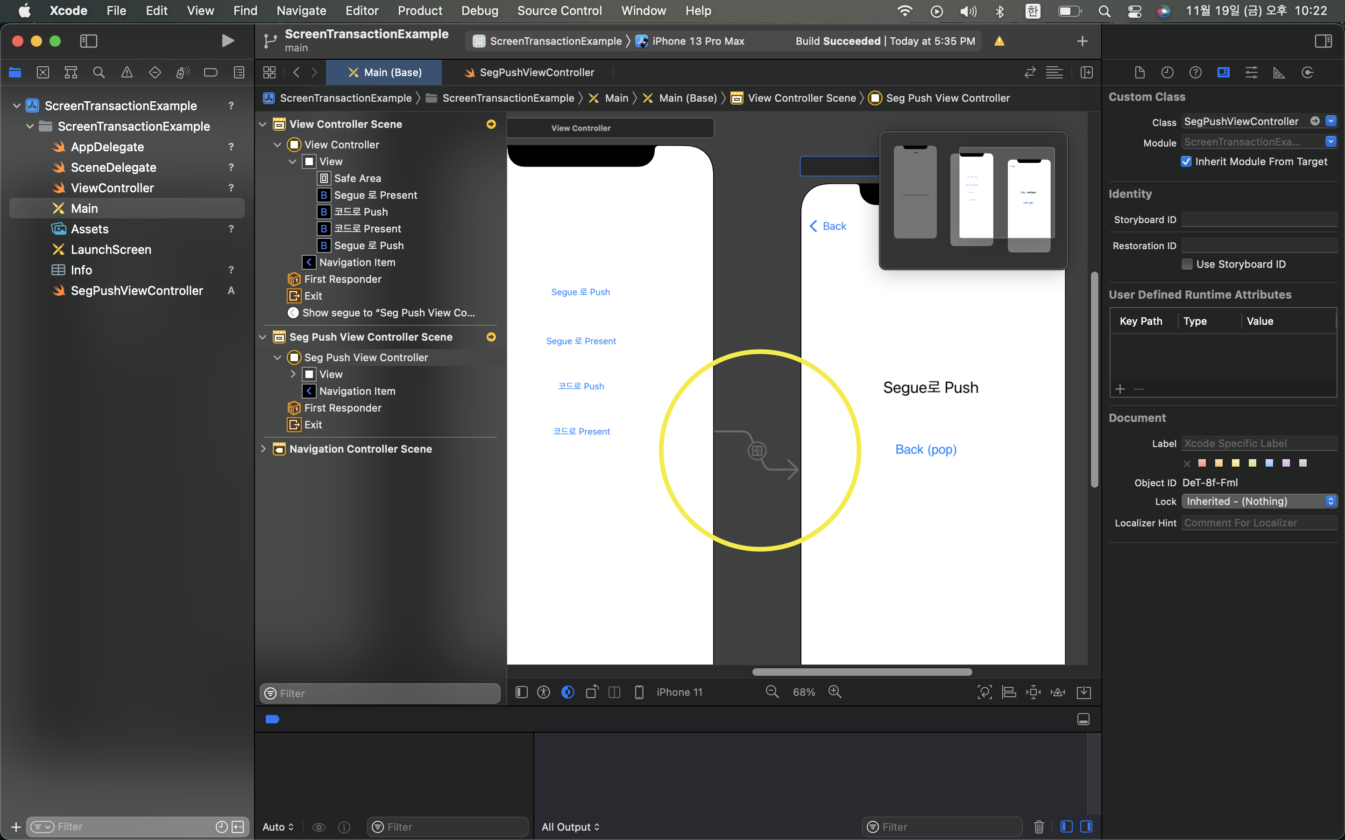The width and height of the screenshot is (1345, 840).
Task: Pick the red label color swatch
Action: pyautogui.click(x=1202, y=463)
